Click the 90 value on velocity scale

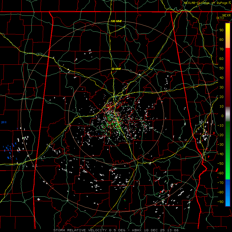click(221, 30)
